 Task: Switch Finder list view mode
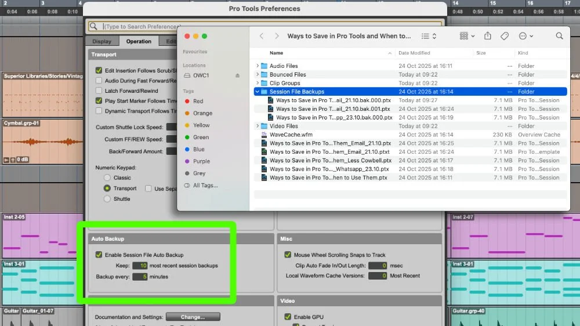(429, 36)
